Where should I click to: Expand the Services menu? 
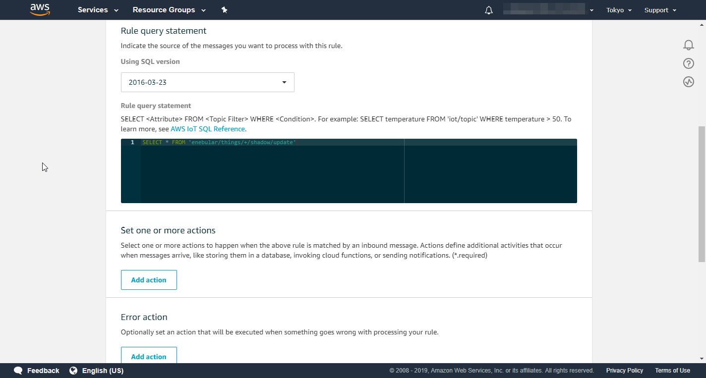tap(98, 10)
